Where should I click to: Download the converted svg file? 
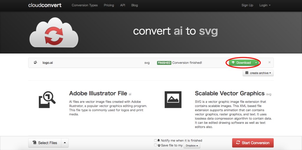pos(241,63)
